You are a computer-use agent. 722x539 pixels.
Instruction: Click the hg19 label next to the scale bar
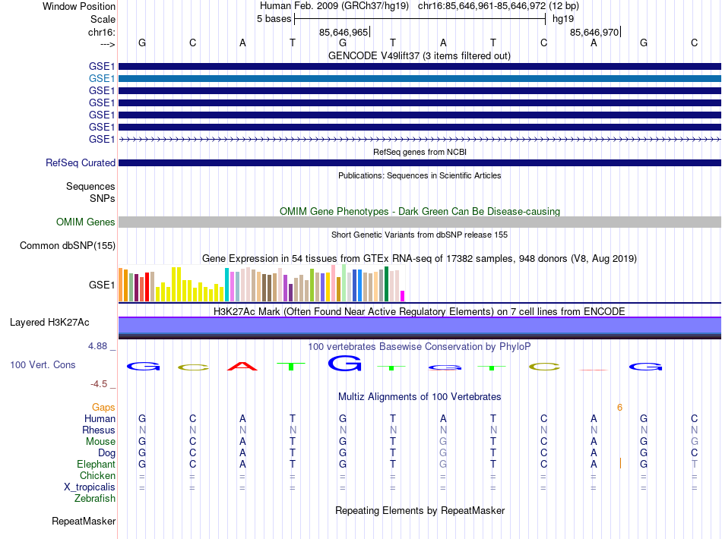point(563,19)
